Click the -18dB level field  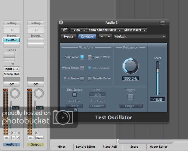tap(157, 99)
